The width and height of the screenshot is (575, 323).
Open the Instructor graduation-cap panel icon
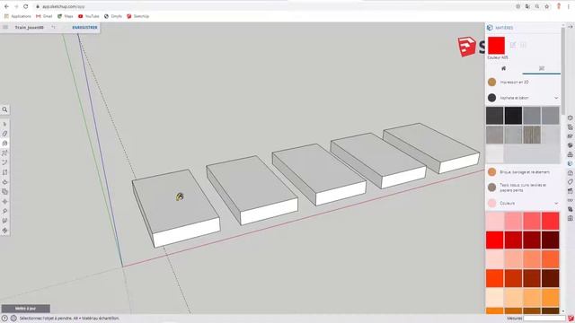pyautogui.click(x=570, y=136)
